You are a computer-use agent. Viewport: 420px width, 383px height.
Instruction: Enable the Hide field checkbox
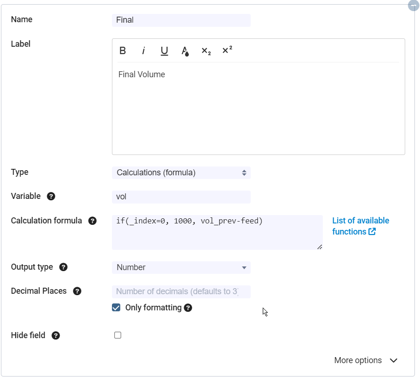tap(117, 335)
